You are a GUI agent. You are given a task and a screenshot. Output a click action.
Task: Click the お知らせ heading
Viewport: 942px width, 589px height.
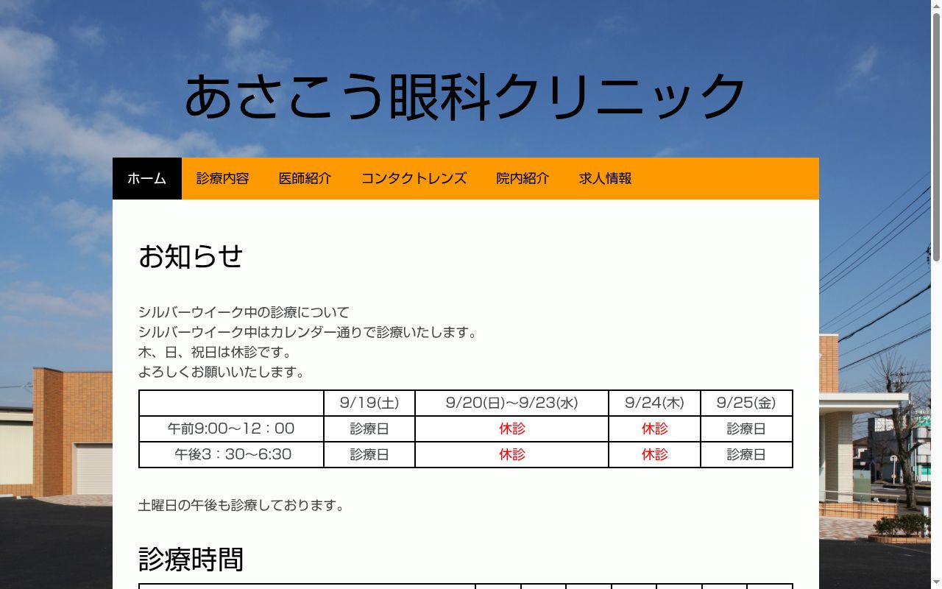[x=191, y=256]
